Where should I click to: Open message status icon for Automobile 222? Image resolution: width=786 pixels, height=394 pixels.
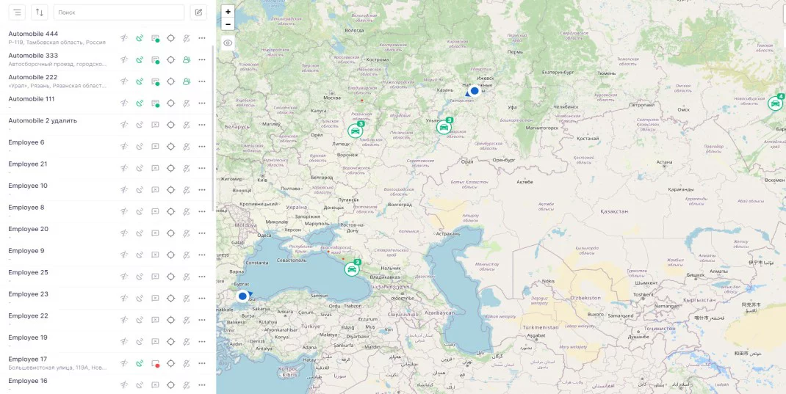(x=156, y=81)
